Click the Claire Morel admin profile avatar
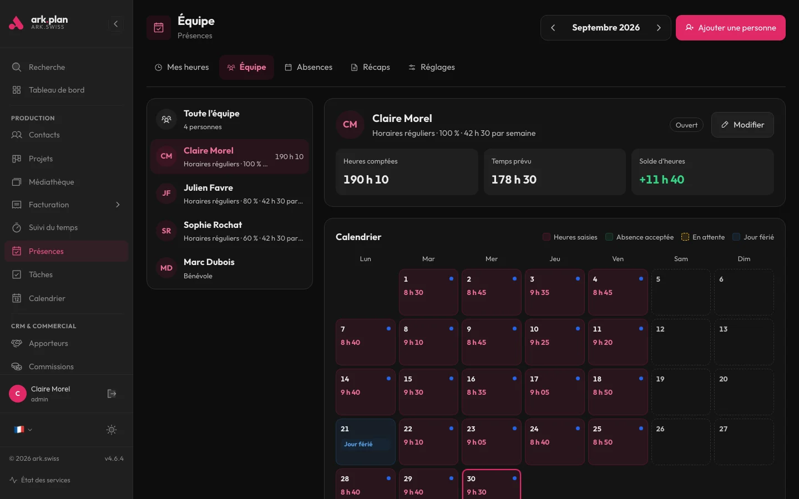The image size is (799, 499). coord(18,394)
